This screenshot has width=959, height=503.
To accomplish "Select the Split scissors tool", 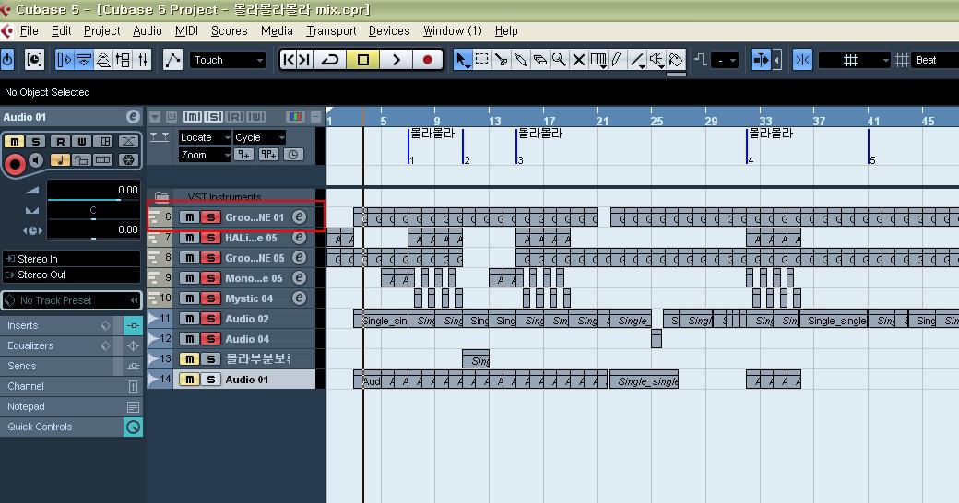I will pyautogui.click(x=501, y=60).
